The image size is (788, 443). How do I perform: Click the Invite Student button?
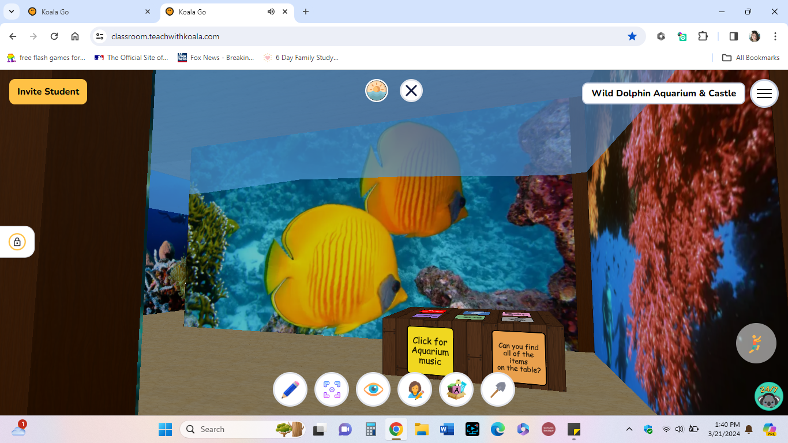point(48,91)
